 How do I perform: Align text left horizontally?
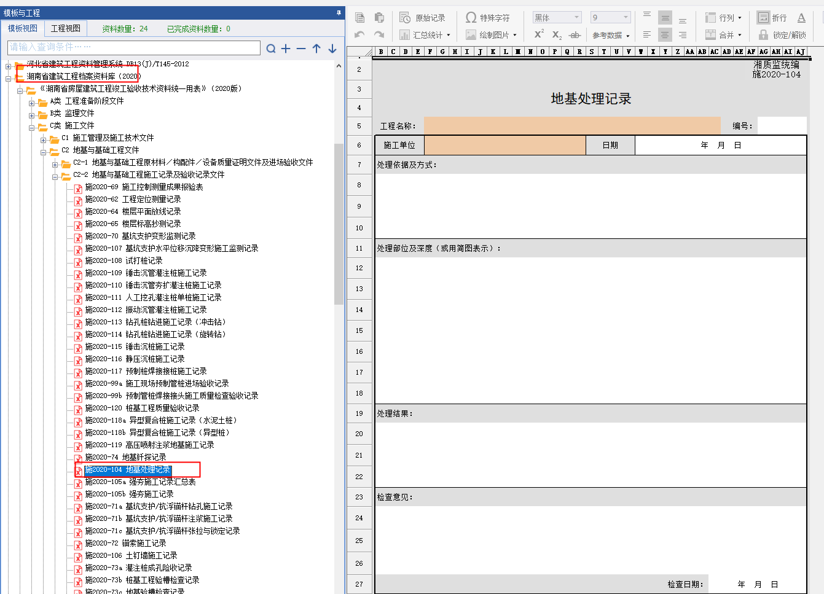click(x=647, y=35)
